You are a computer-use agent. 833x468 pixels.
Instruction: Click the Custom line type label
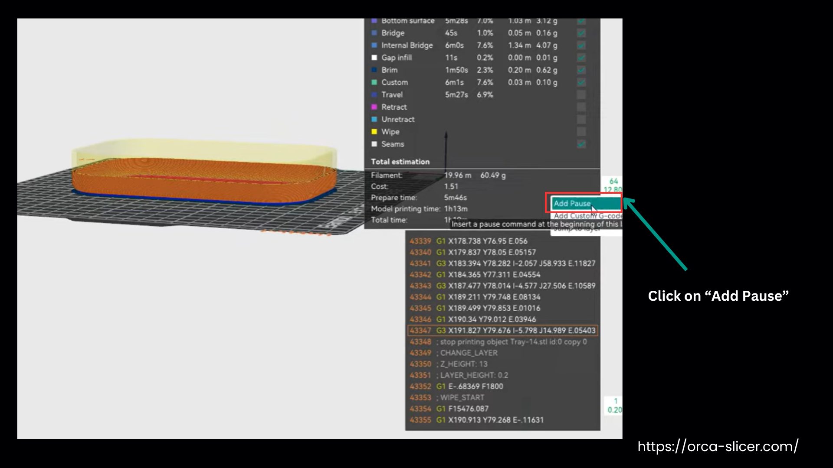tap(394, 82)
